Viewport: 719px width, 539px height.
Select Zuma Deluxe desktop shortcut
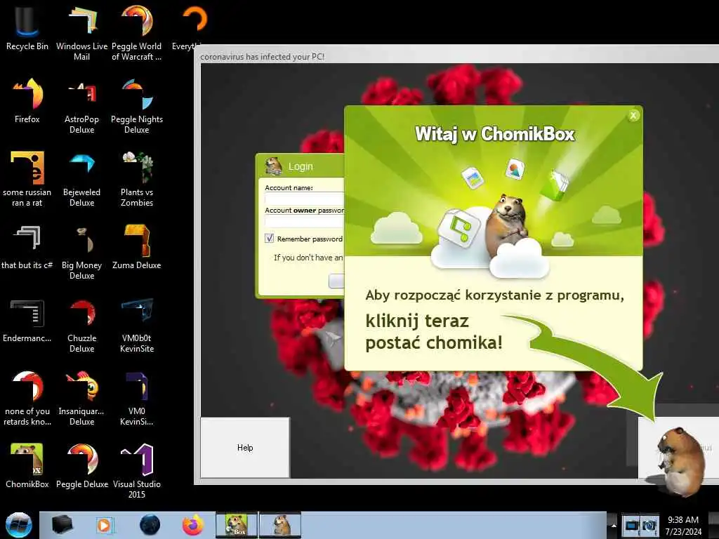(x=137, y=247)
